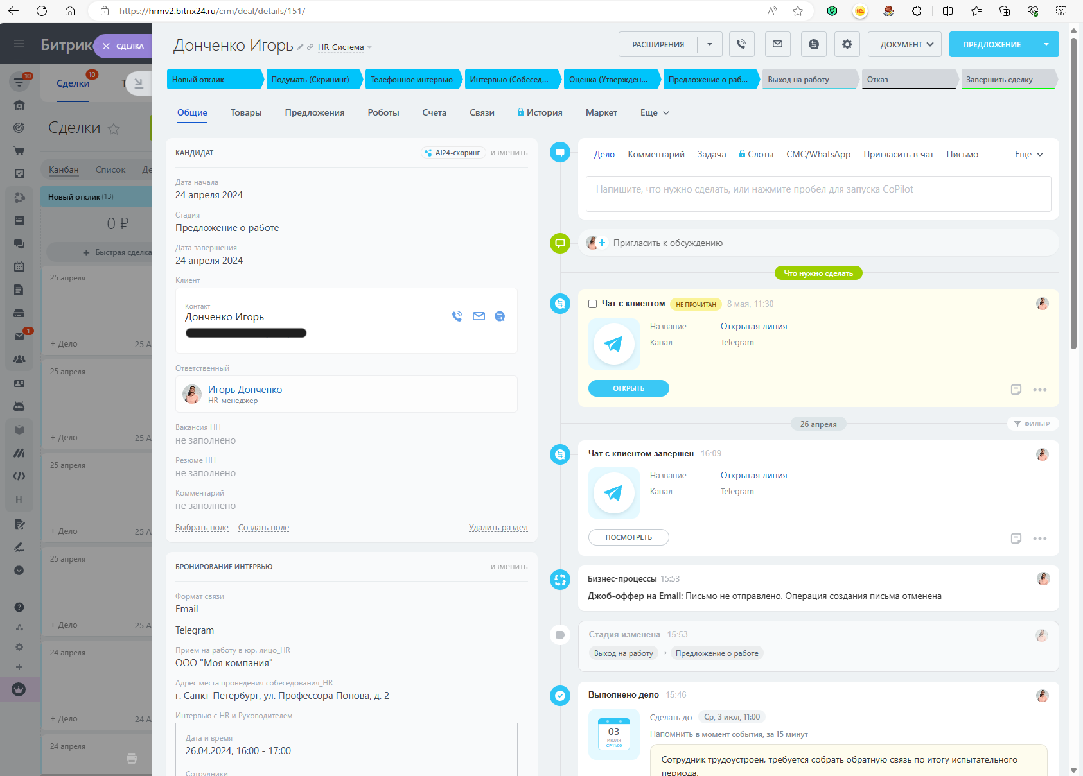Click the three-dots menu in unread chat card

pyautogui.click(x=1039, y=390)
